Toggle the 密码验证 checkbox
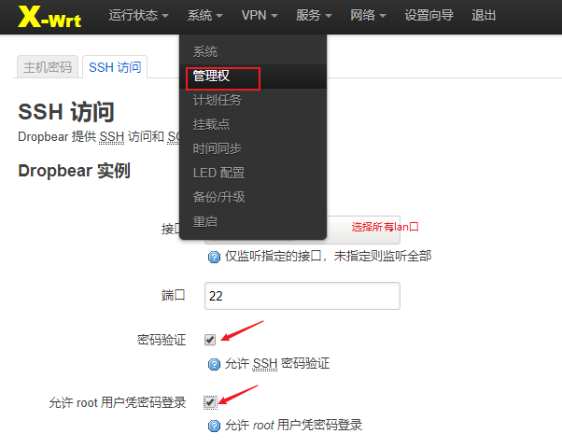The width and height of the screenshot is (562, 448). 210,340
